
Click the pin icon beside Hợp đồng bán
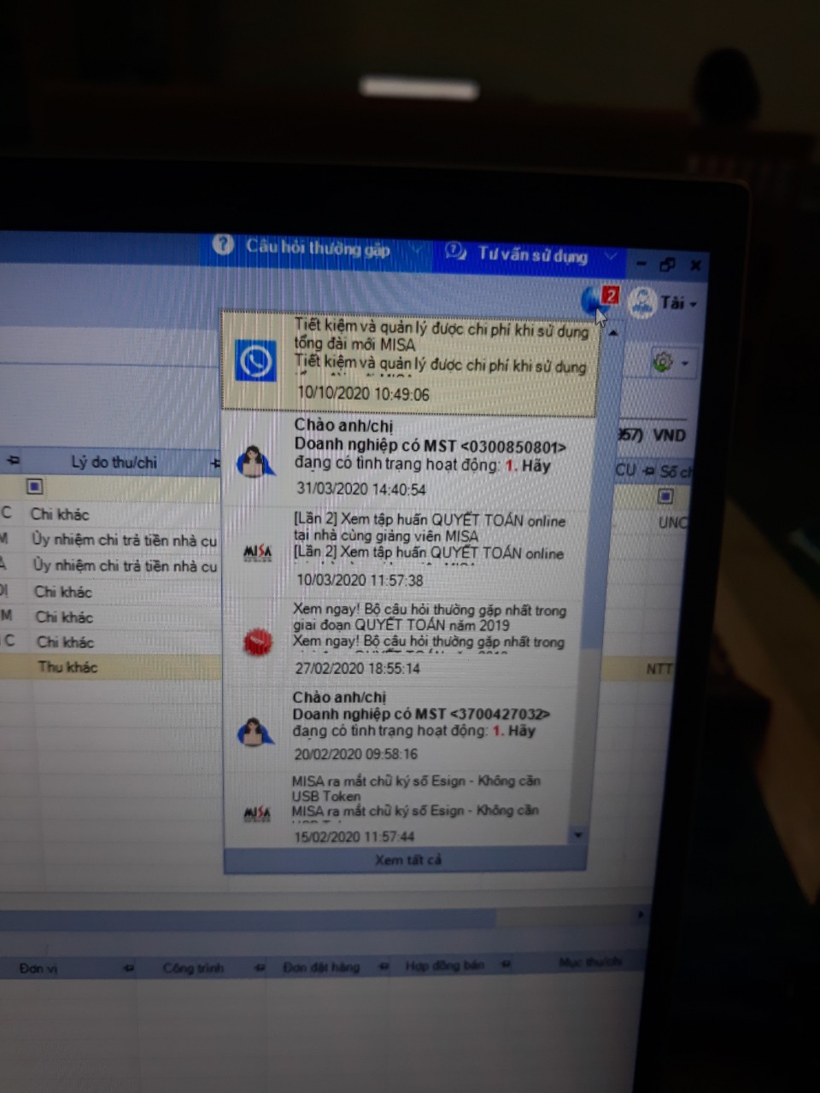coord(506,965)
